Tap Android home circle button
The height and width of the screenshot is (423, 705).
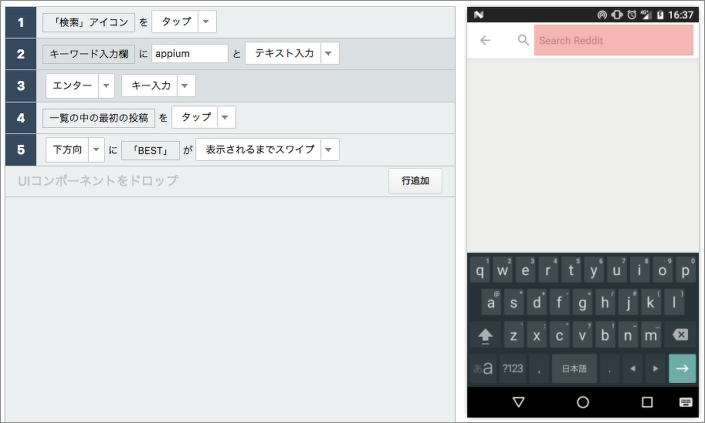coord(583,402)
